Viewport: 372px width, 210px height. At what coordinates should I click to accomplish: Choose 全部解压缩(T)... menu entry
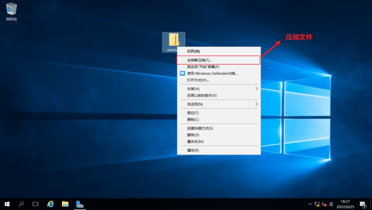pyautogui.click(x=219, y=60)
